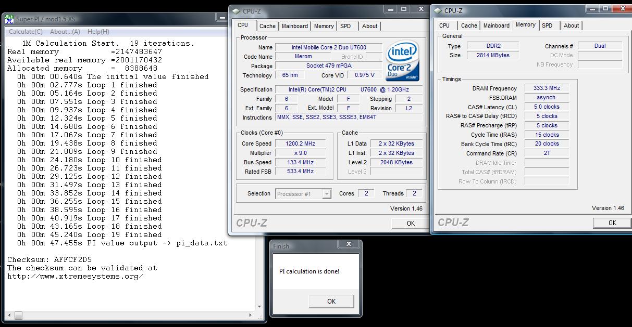The width and height of the screenshot is (632, 327).
Task: Click the memory Size field 2814 MBytes
Action: pos(493,55)
